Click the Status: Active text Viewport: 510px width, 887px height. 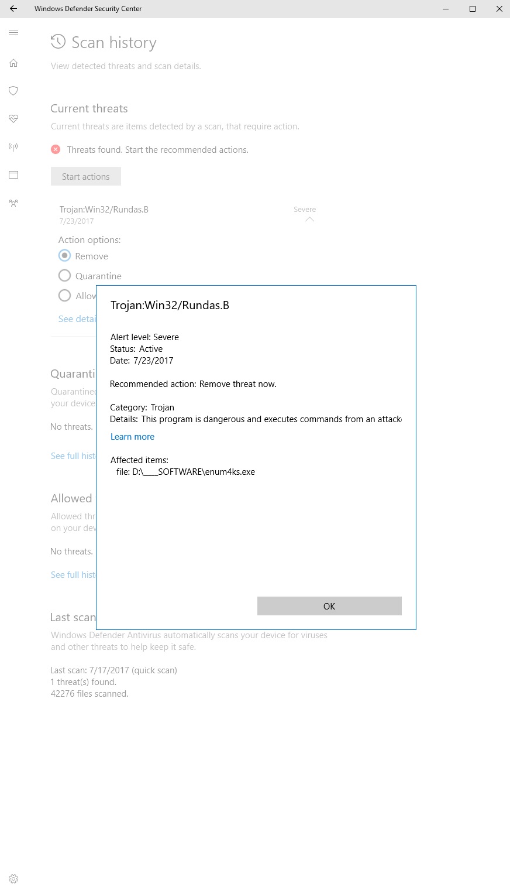click(x=136, y=349)
